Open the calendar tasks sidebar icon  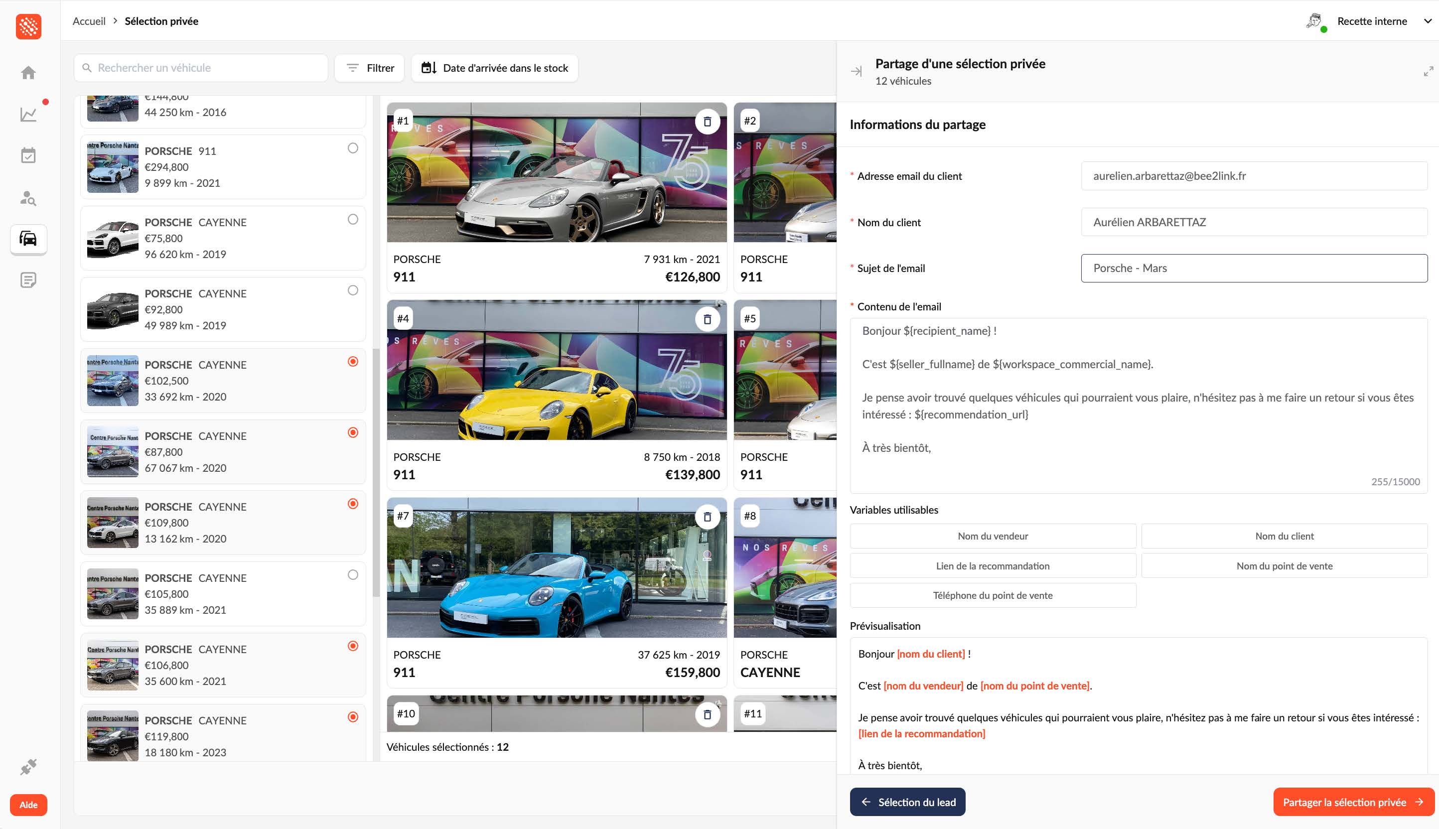pyautogui.click(x=28, y=155)
